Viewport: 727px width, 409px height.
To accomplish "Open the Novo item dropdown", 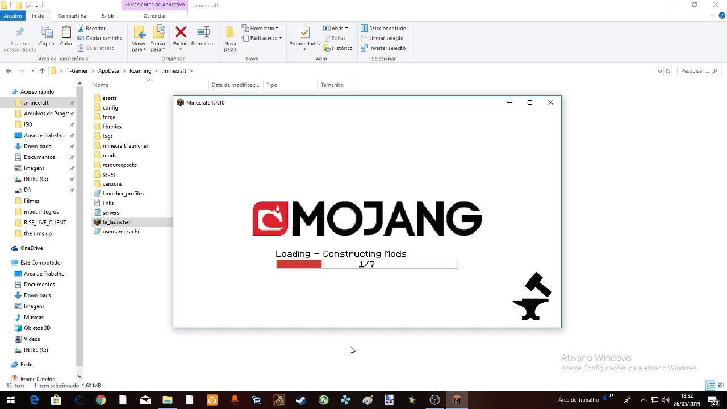I will pos(260,28).
